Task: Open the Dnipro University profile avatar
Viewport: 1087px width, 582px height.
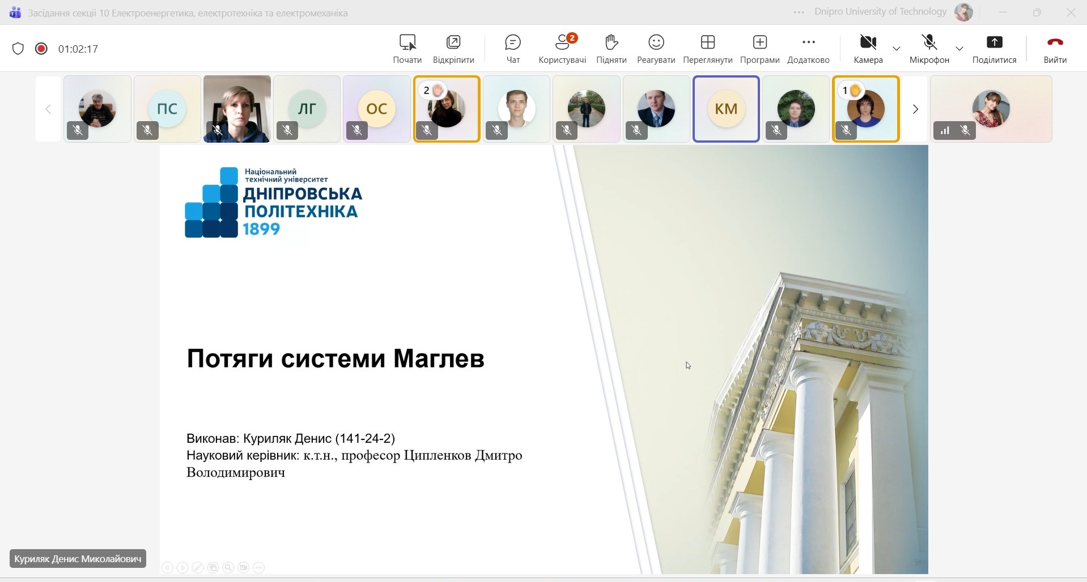Action: (963, 12)
